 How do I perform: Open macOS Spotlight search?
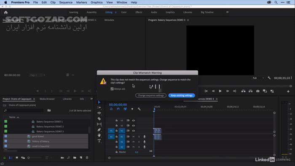click(276, 3)
